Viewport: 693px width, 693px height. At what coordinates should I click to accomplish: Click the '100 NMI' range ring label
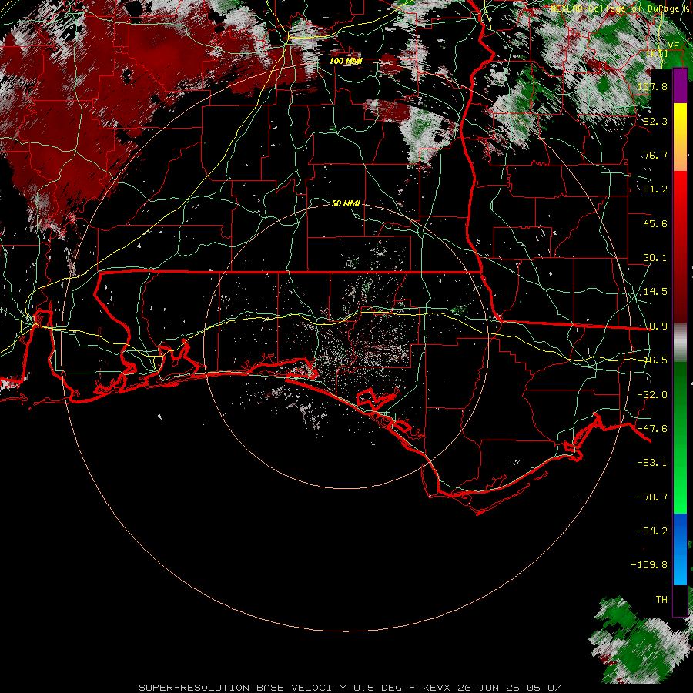[x=346, y=61]
